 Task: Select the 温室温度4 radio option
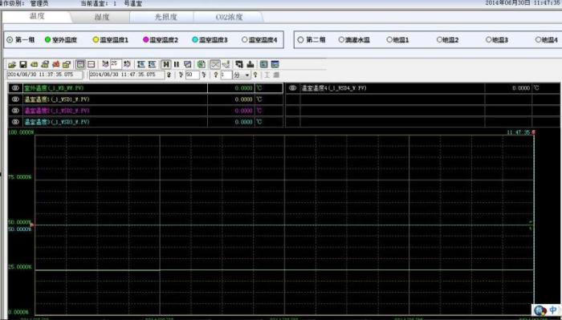tap(244, 40)
